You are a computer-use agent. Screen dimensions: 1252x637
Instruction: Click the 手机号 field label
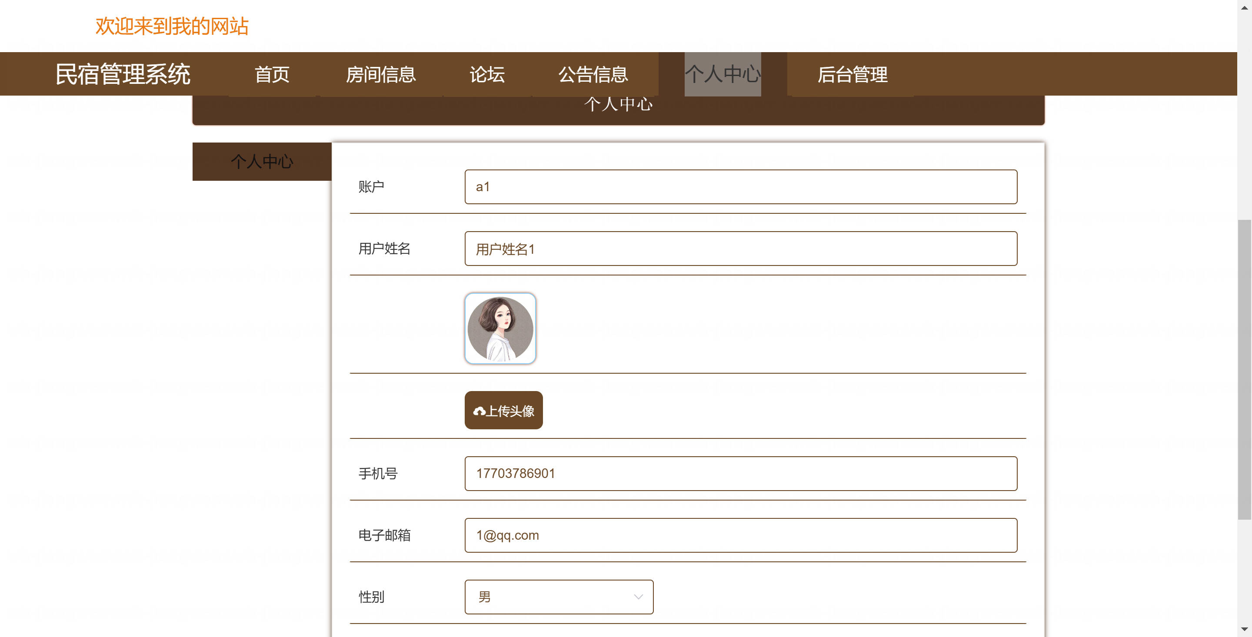point(378,473)
